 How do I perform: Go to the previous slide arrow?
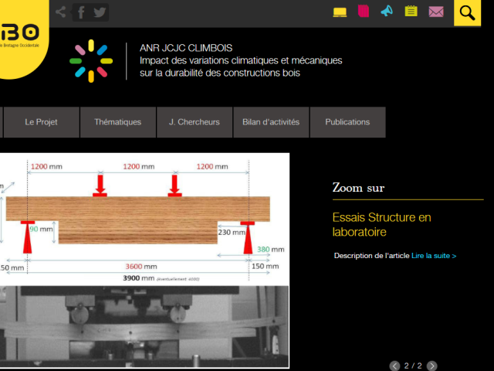pyautogui.click(x=394, y=366)
